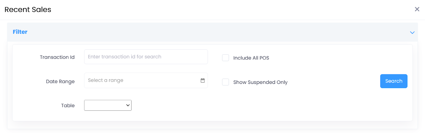The height and width of the screenshot is (133, 425).
Task: Click the Show Suspended Only label text
Action: [260, 82]
